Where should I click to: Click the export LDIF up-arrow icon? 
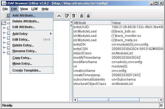[x=88, y=16]
